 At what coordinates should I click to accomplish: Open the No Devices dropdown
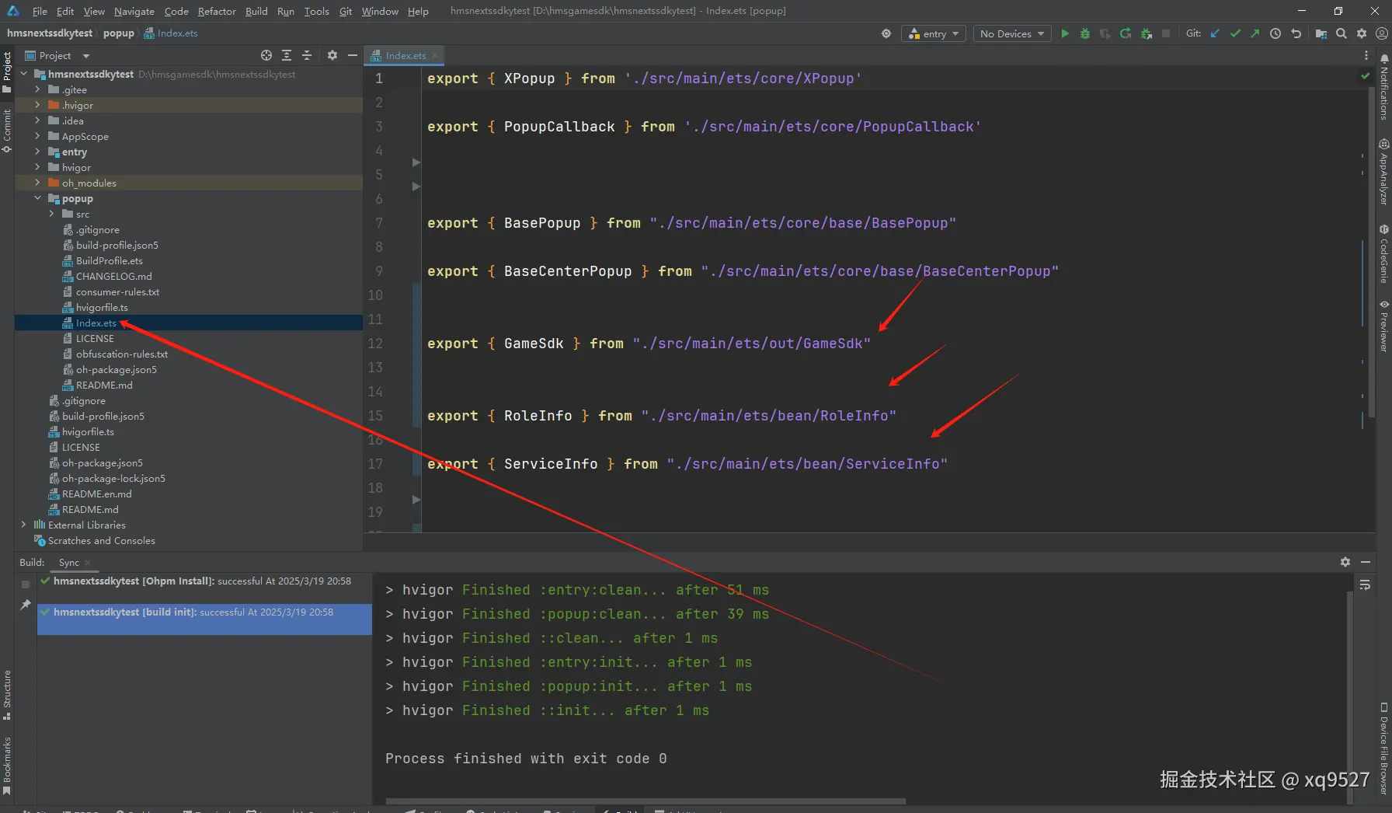pyautogui.click(x=1011, y=33)
